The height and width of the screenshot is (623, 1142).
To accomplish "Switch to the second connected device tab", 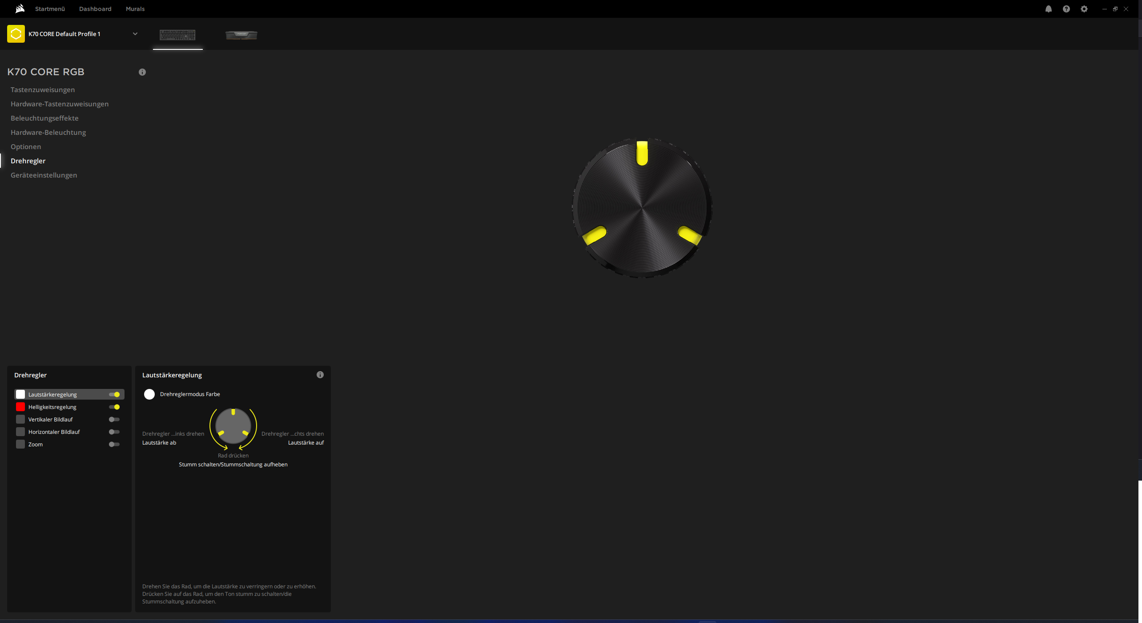I will [241, 35].
